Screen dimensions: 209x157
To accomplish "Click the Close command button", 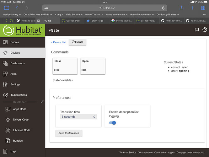I will [65, 66].
